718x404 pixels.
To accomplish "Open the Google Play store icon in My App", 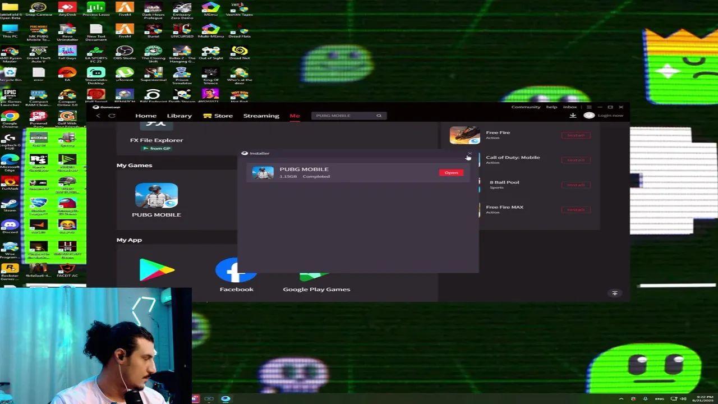I will (x=157, y=270).
